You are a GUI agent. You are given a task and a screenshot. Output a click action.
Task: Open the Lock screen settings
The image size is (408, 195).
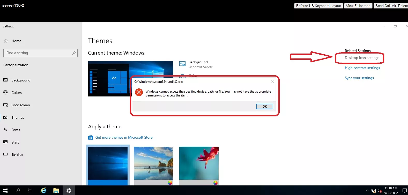coord(20,105)
